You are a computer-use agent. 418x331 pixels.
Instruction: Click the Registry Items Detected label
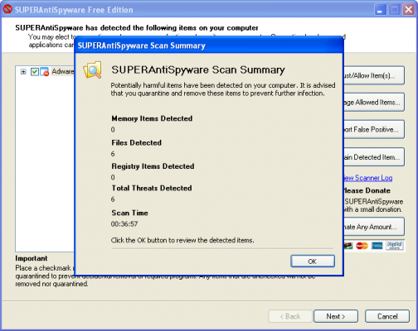click(x=153, y=166)
